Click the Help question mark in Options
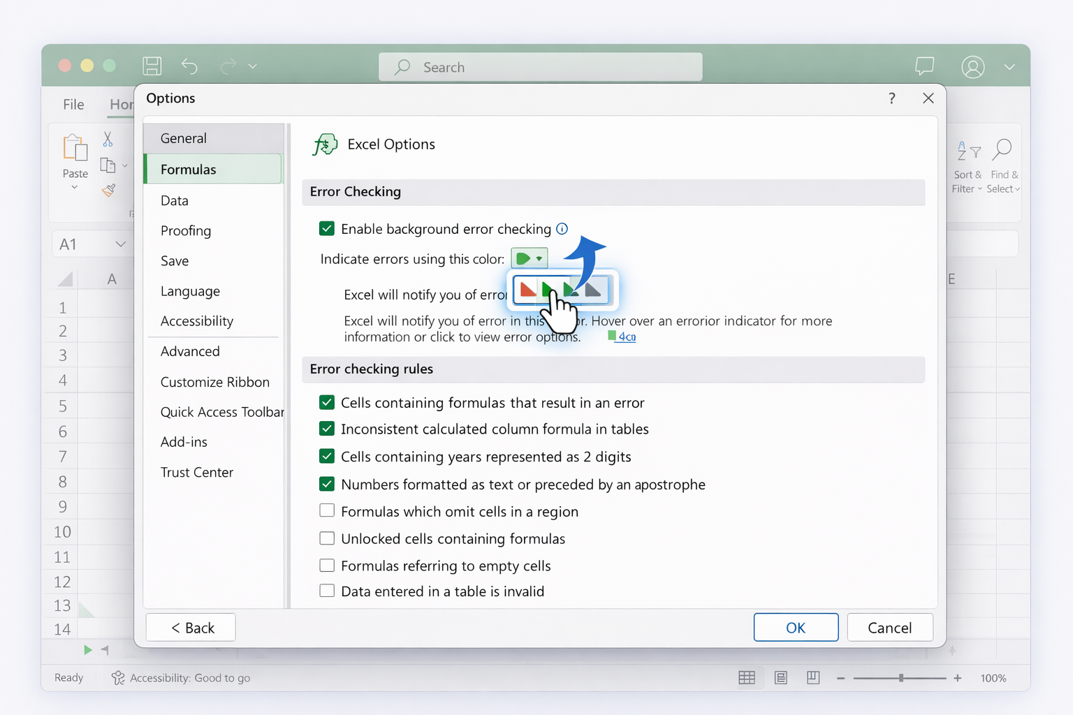This screenshot has width=1073, height=715. click(x=892, y=98)
